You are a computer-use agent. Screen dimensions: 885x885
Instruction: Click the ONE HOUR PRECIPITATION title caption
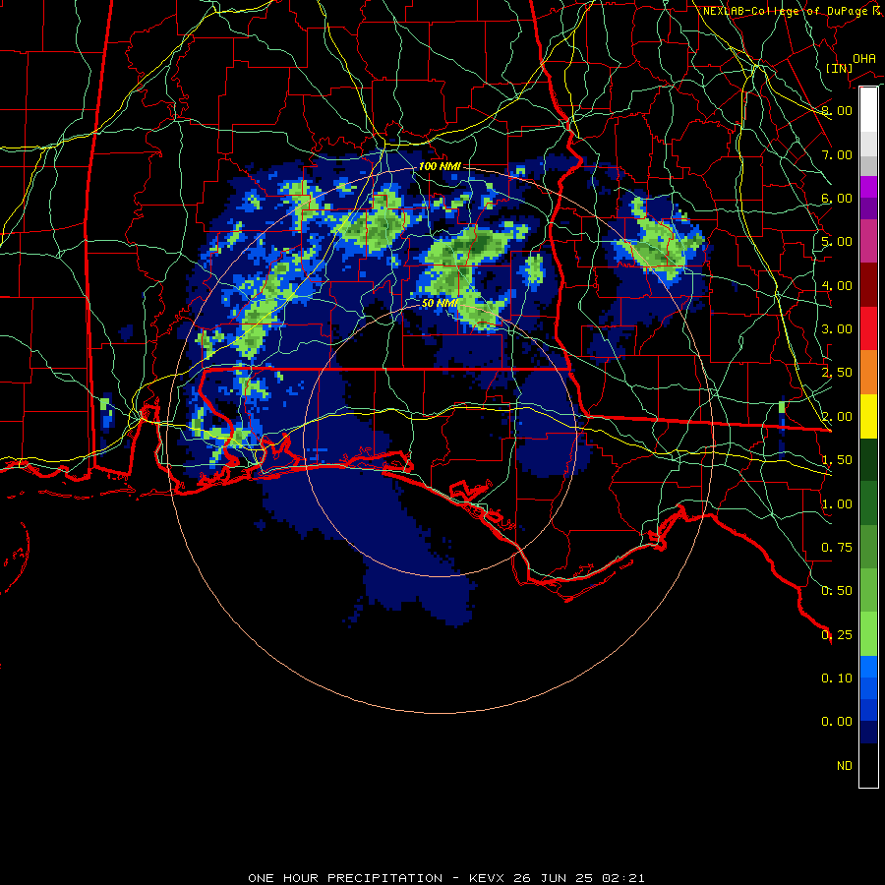point(445,878)
